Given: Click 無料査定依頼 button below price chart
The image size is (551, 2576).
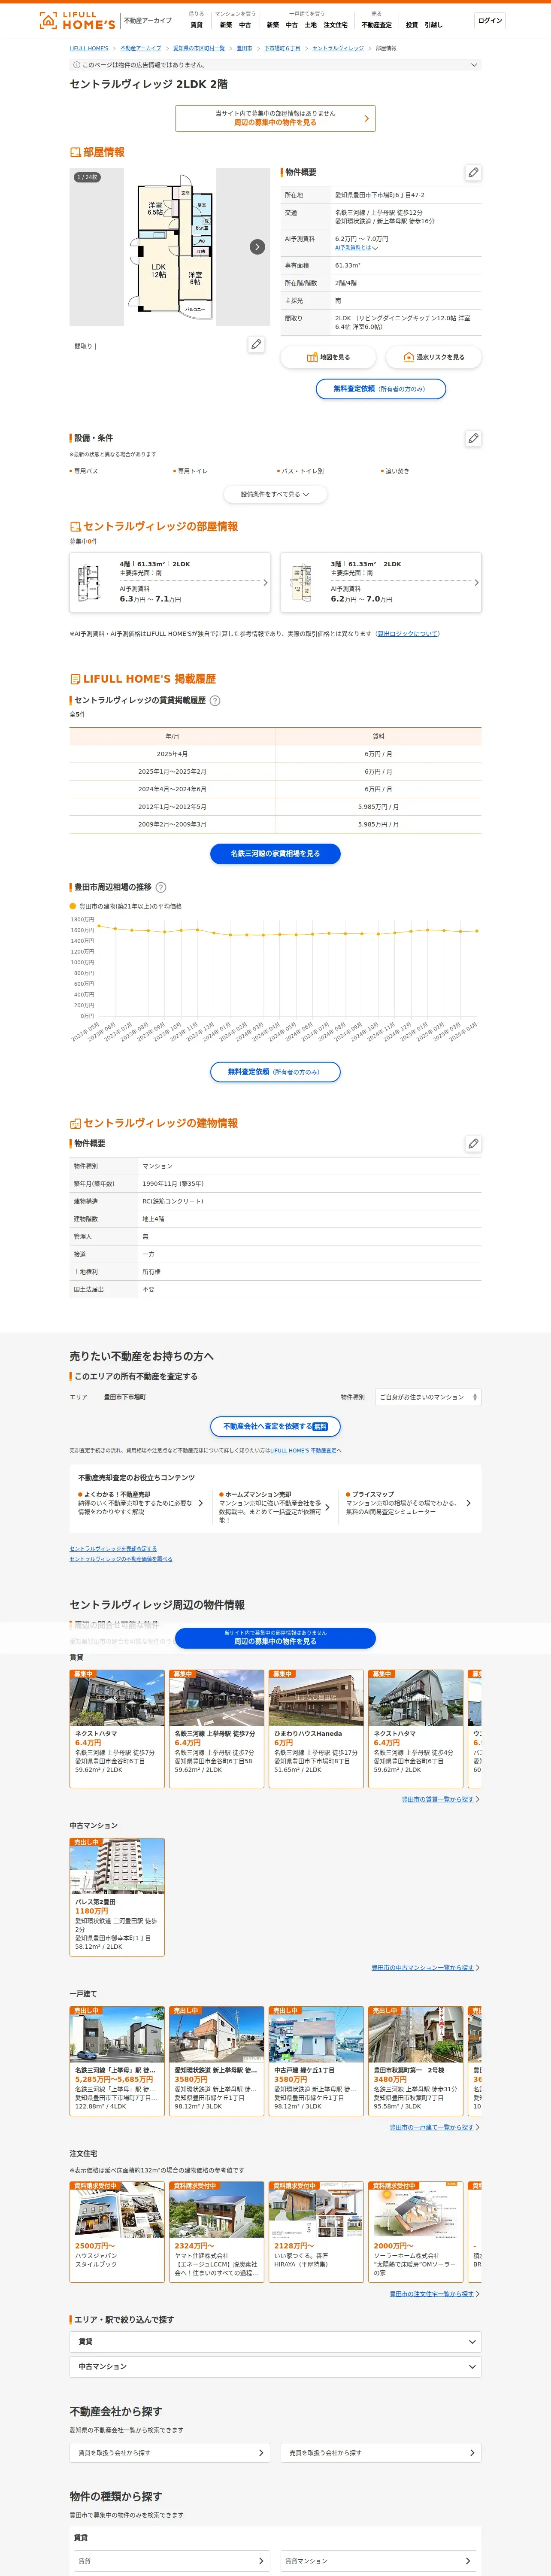Looking at the screenshot, I should coord(275,1072).
